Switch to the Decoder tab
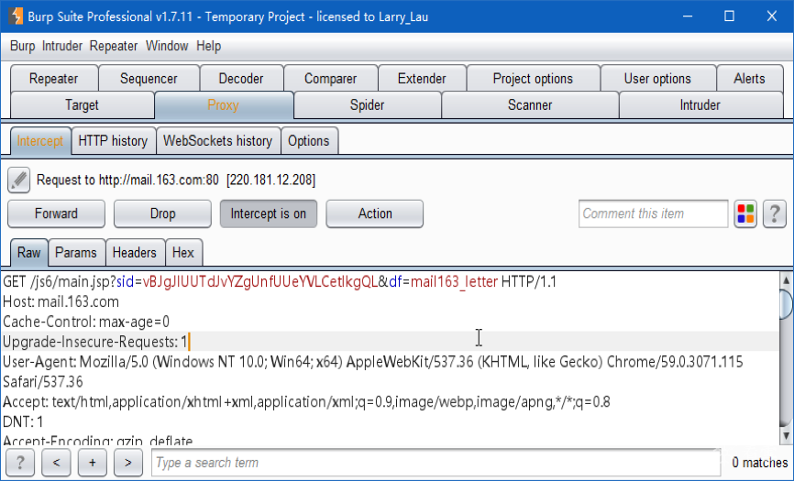Screen dimensions: 794x481 (x=241, y=79)
